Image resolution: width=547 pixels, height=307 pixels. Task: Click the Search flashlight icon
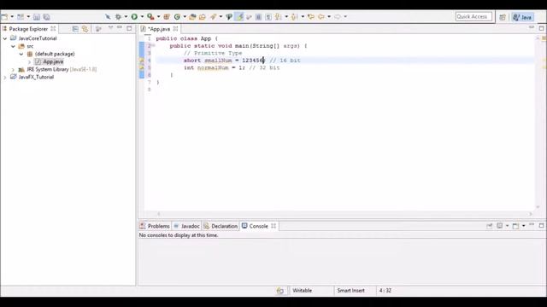pos(213,16)
